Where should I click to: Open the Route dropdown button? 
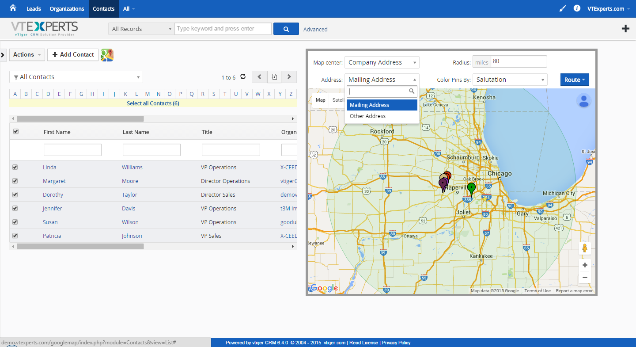click(575, 80)
